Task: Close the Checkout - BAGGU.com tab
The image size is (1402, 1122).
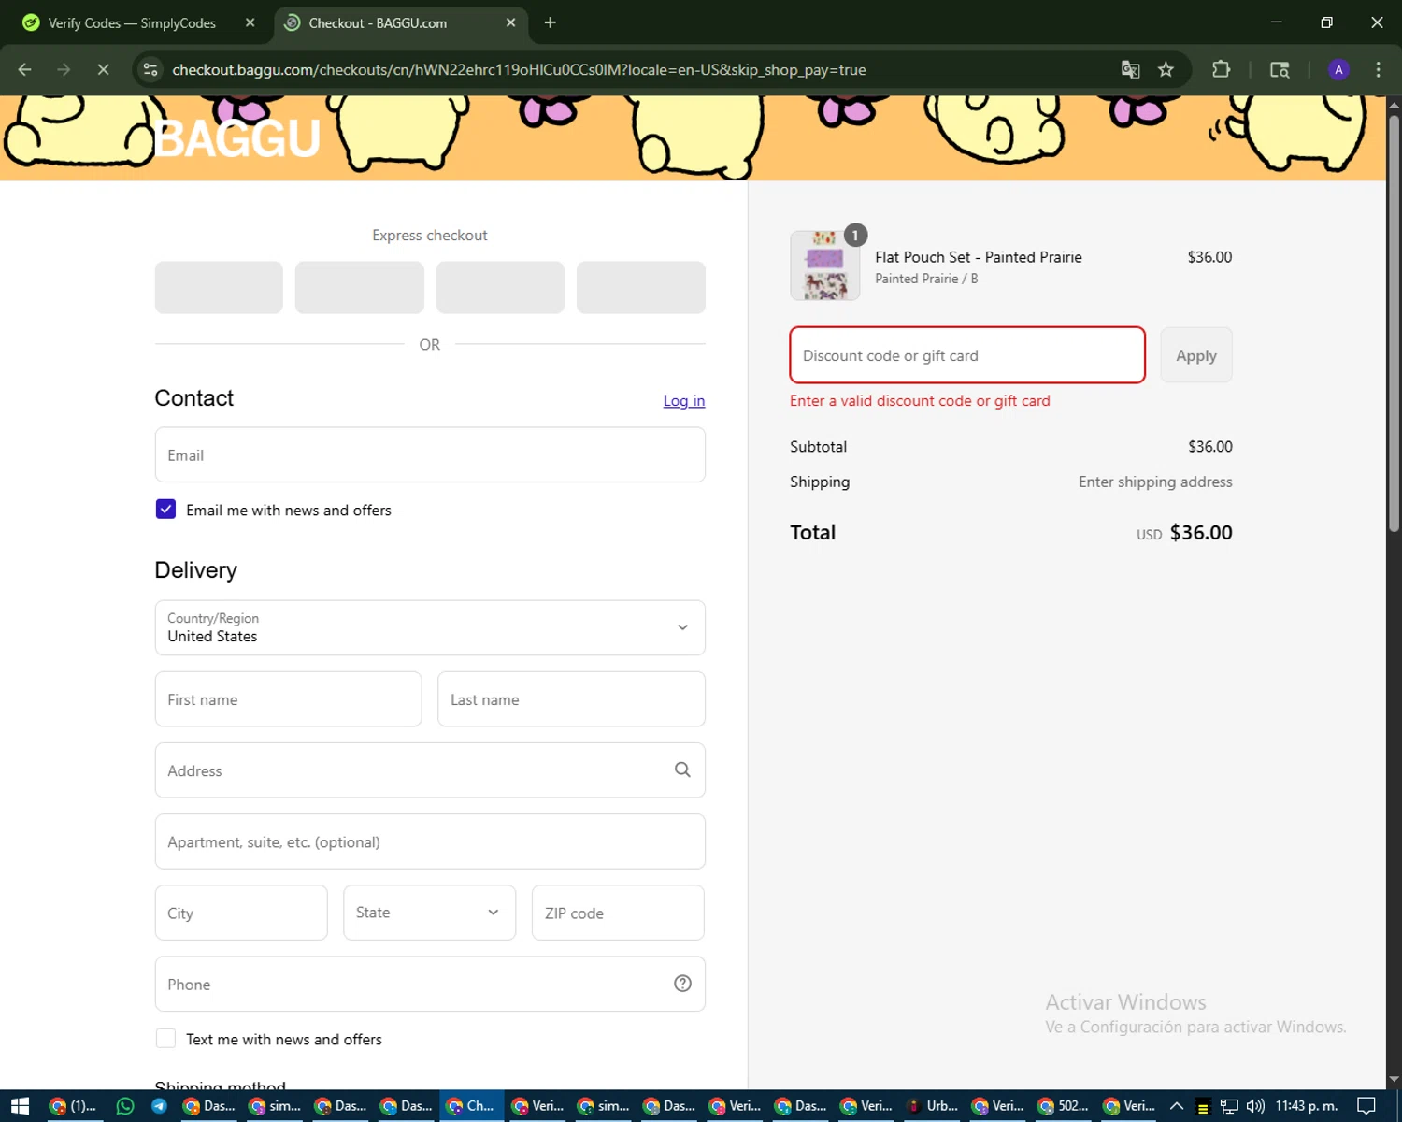Action: [x=510, y=22]
